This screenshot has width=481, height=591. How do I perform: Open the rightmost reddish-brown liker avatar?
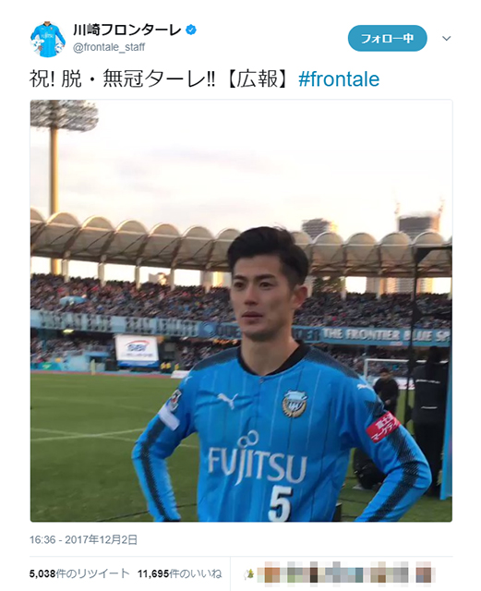click(424, 574)
